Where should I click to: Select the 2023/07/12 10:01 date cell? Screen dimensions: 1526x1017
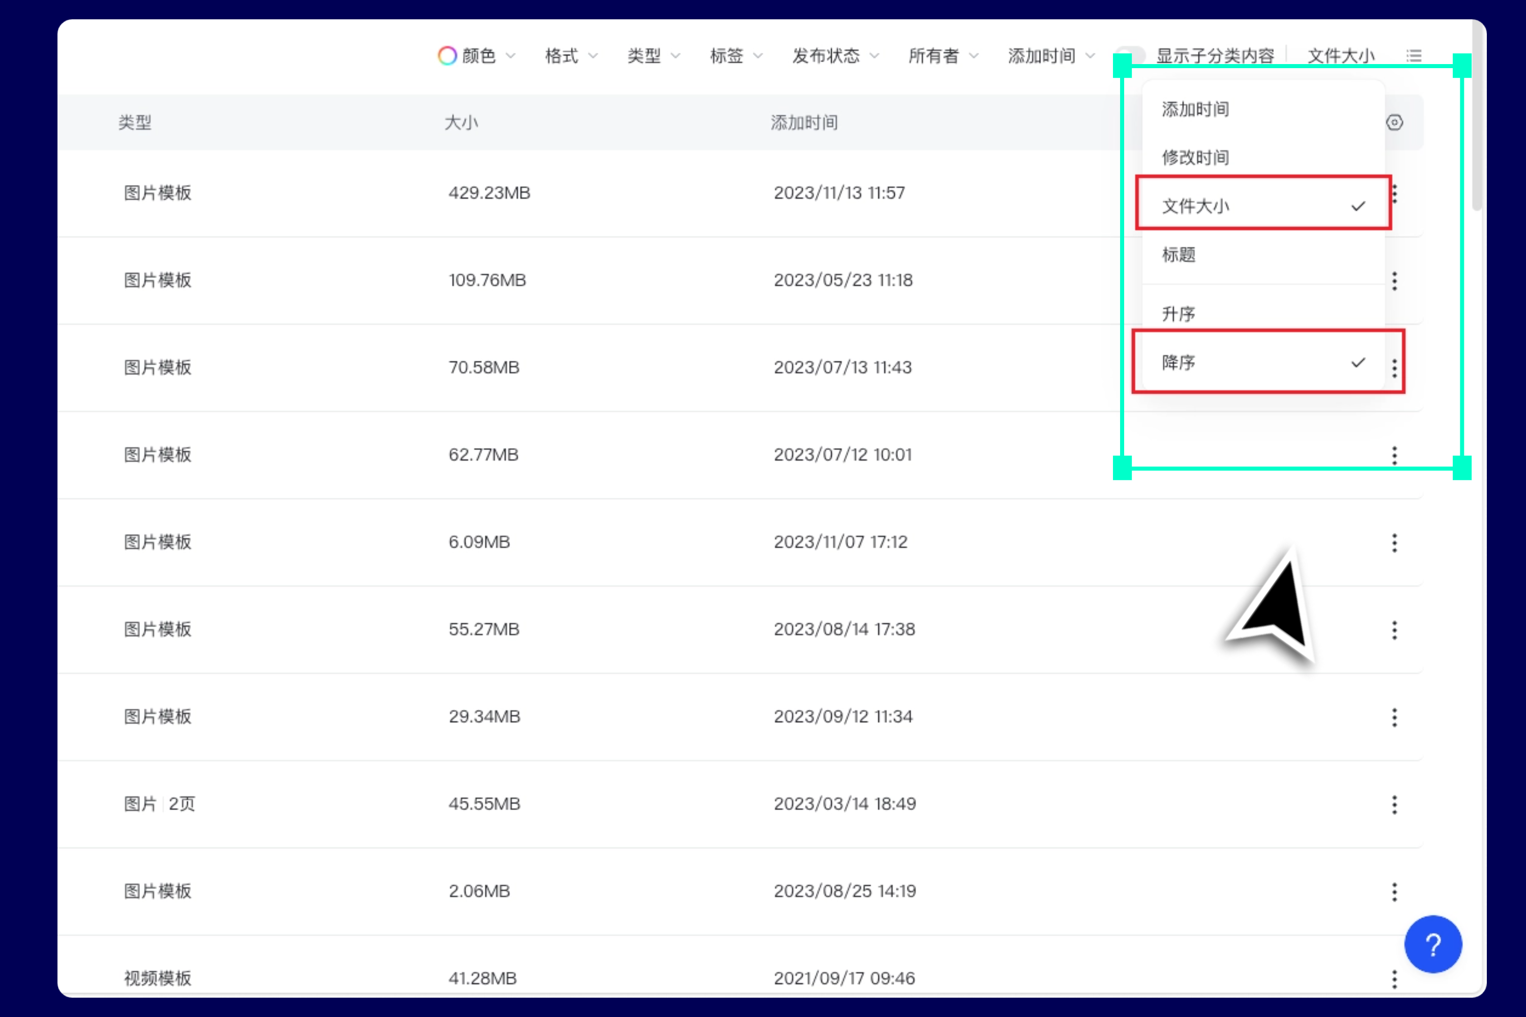[x=842, y=455]
